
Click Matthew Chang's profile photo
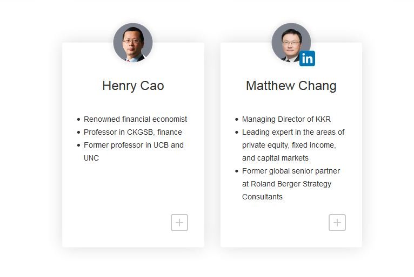pyautogui.click(x=291, y=43)
